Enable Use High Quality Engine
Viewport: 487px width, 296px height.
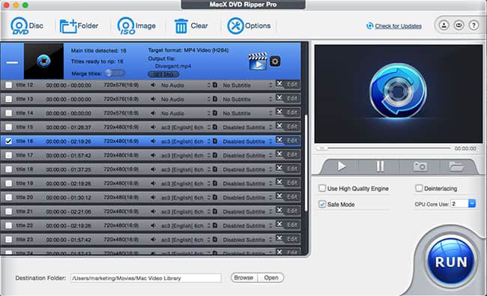pos(322,188)
